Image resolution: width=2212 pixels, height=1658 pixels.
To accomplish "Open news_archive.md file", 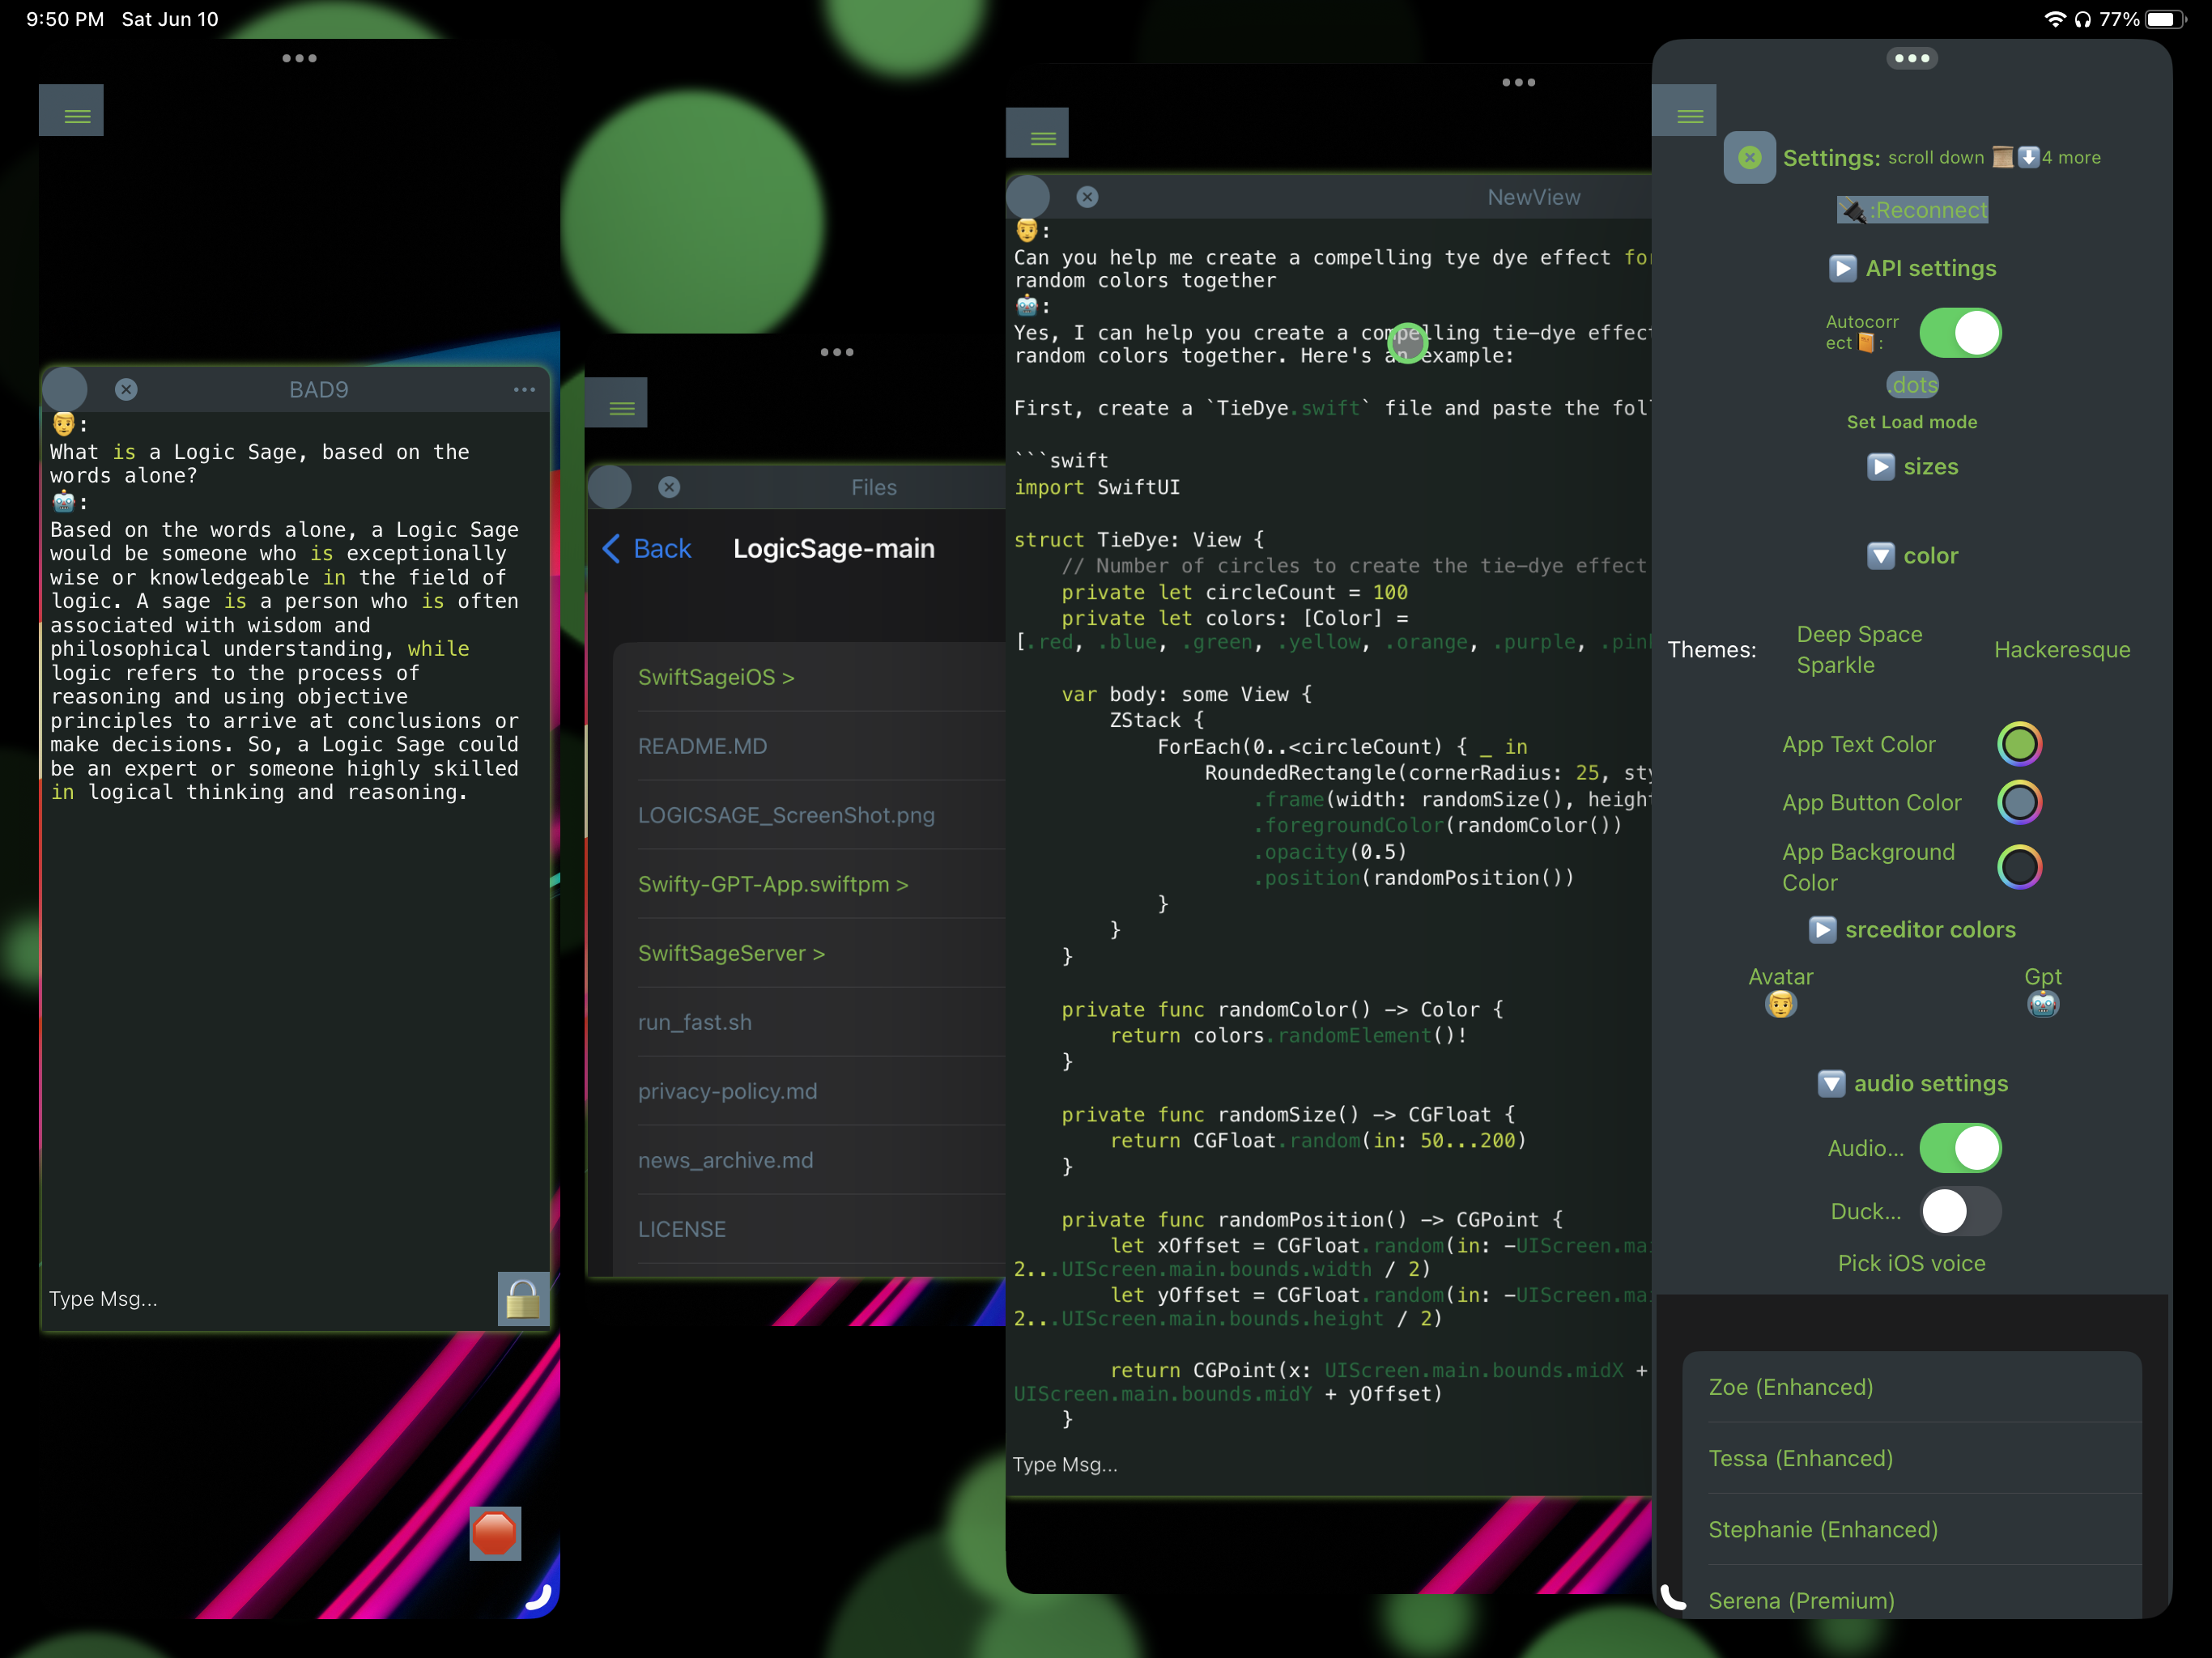I will (725, 1160).
